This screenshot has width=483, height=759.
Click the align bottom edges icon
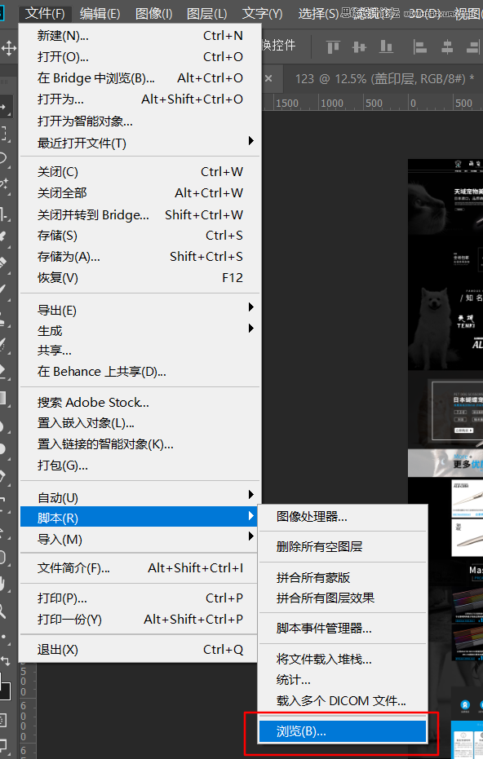point(386,47)
